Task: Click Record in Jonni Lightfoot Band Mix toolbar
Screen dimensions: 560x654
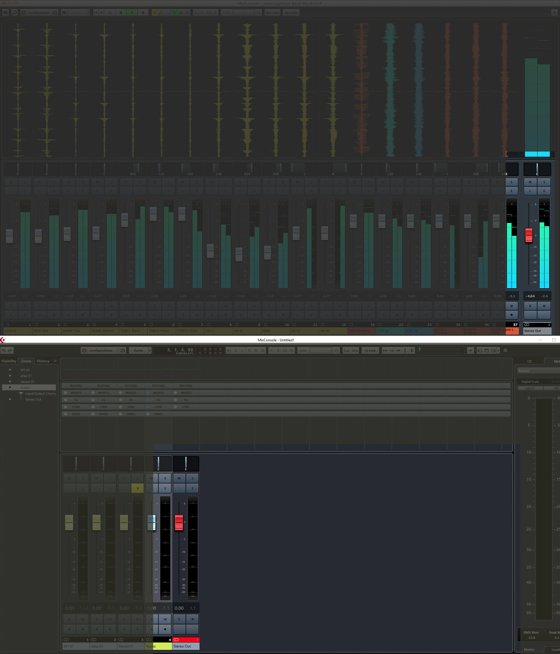Action: click(x=143, y=13)
